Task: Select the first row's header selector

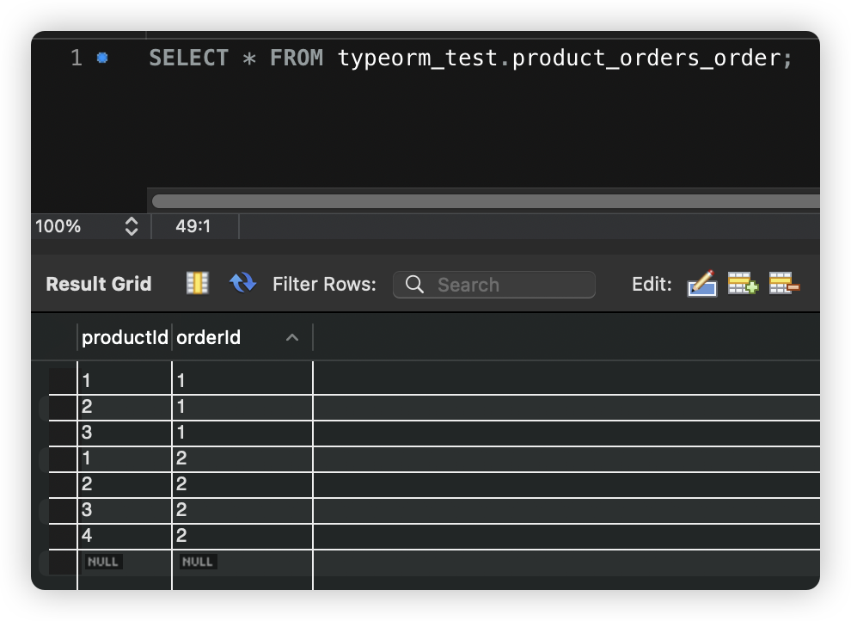Action: click(x=63, y=381)
